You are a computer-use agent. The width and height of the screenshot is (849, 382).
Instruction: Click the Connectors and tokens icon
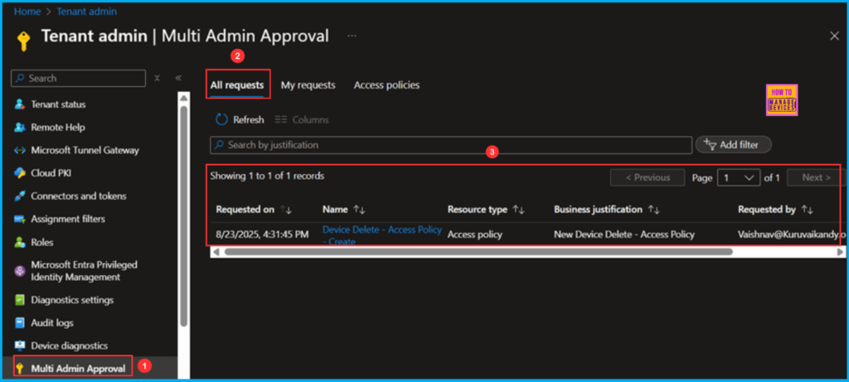20,196
